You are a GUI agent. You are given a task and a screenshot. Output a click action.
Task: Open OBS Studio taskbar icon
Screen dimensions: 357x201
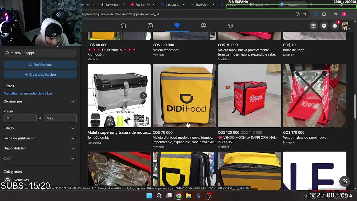[x=208, y=196]
